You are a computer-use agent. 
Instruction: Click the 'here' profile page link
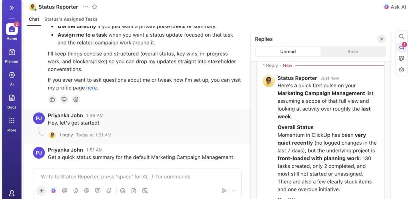coord(91,87)
